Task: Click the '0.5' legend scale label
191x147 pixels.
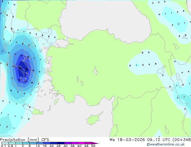Action: [11, 146]
